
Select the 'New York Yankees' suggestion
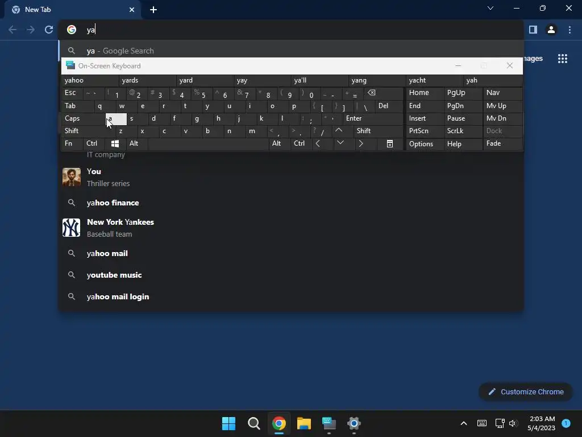292,228
